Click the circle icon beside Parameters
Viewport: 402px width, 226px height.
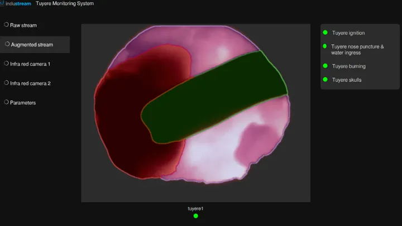click(6, 102)
